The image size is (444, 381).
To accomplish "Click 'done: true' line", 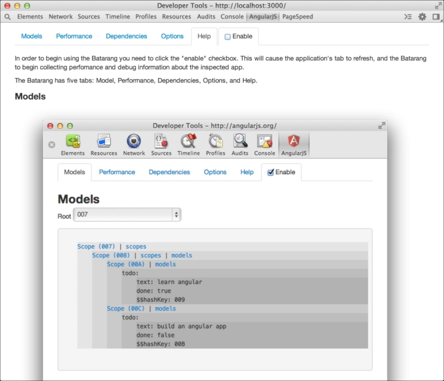I will click(x=153, y=291).
